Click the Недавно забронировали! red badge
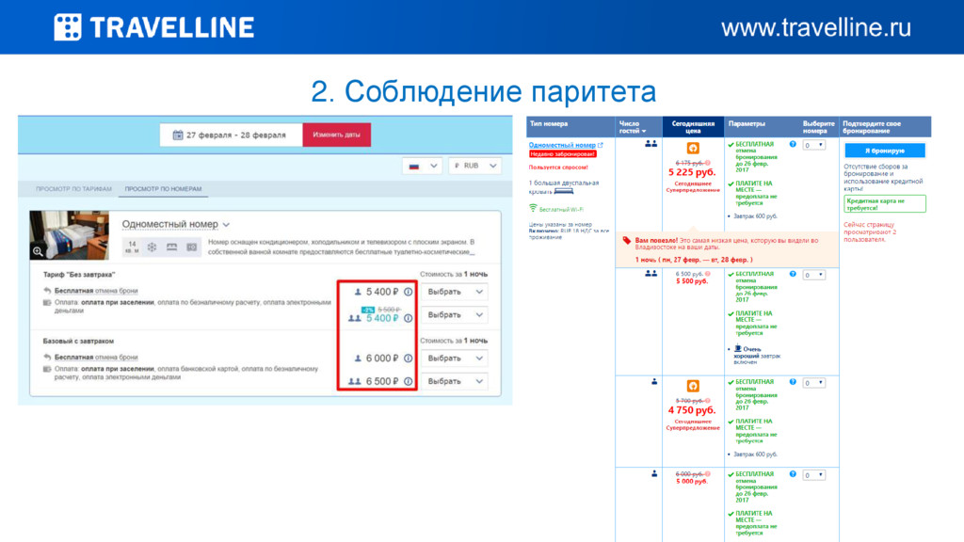The width and height of the screenshot is (964, 542). pyautogui.click(x=563, y=154)
